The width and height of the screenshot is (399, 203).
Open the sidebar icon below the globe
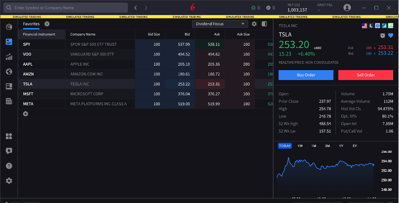[x=9, y=87]
